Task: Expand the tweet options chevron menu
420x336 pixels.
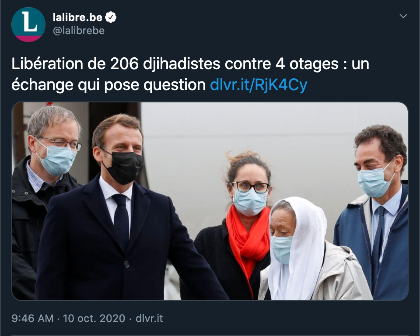Action: 403,16
